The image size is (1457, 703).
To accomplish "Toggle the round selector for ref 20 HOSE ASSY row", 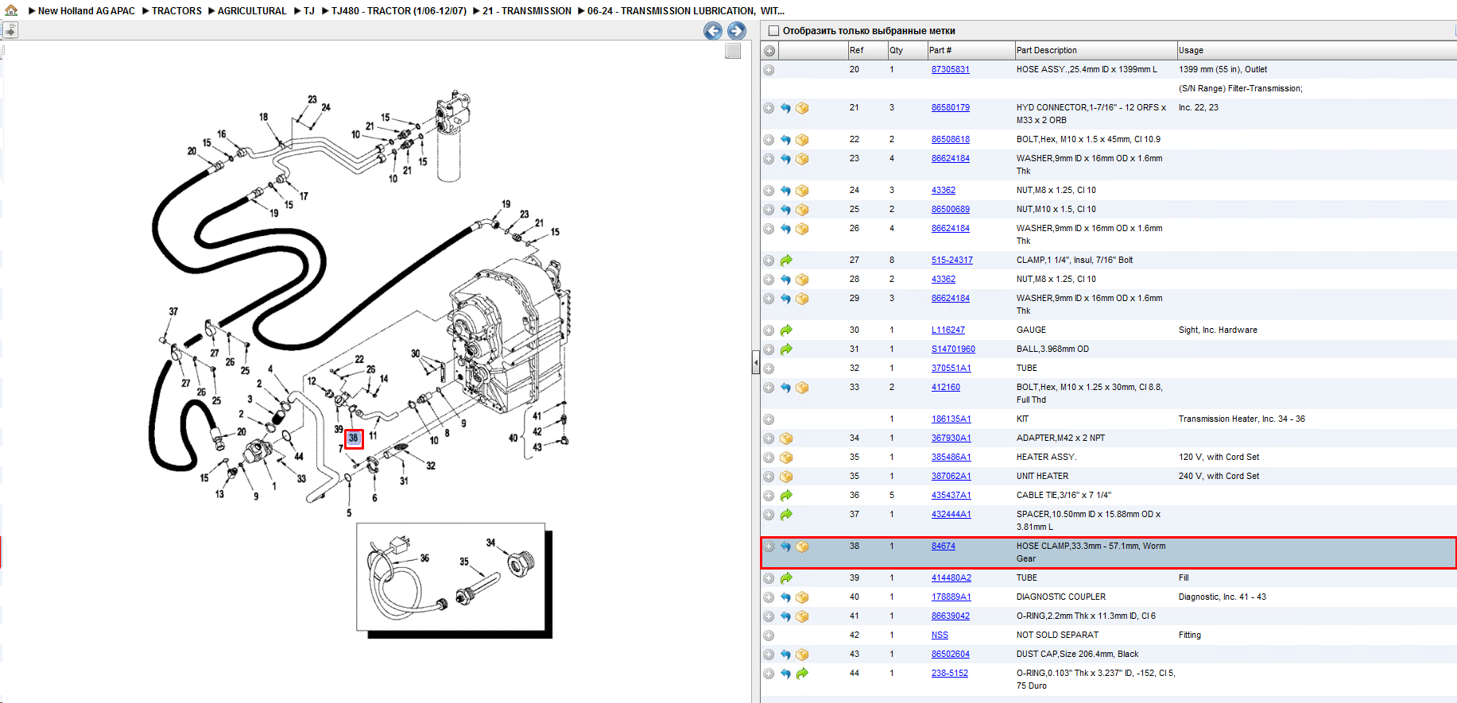I will 769,70.
